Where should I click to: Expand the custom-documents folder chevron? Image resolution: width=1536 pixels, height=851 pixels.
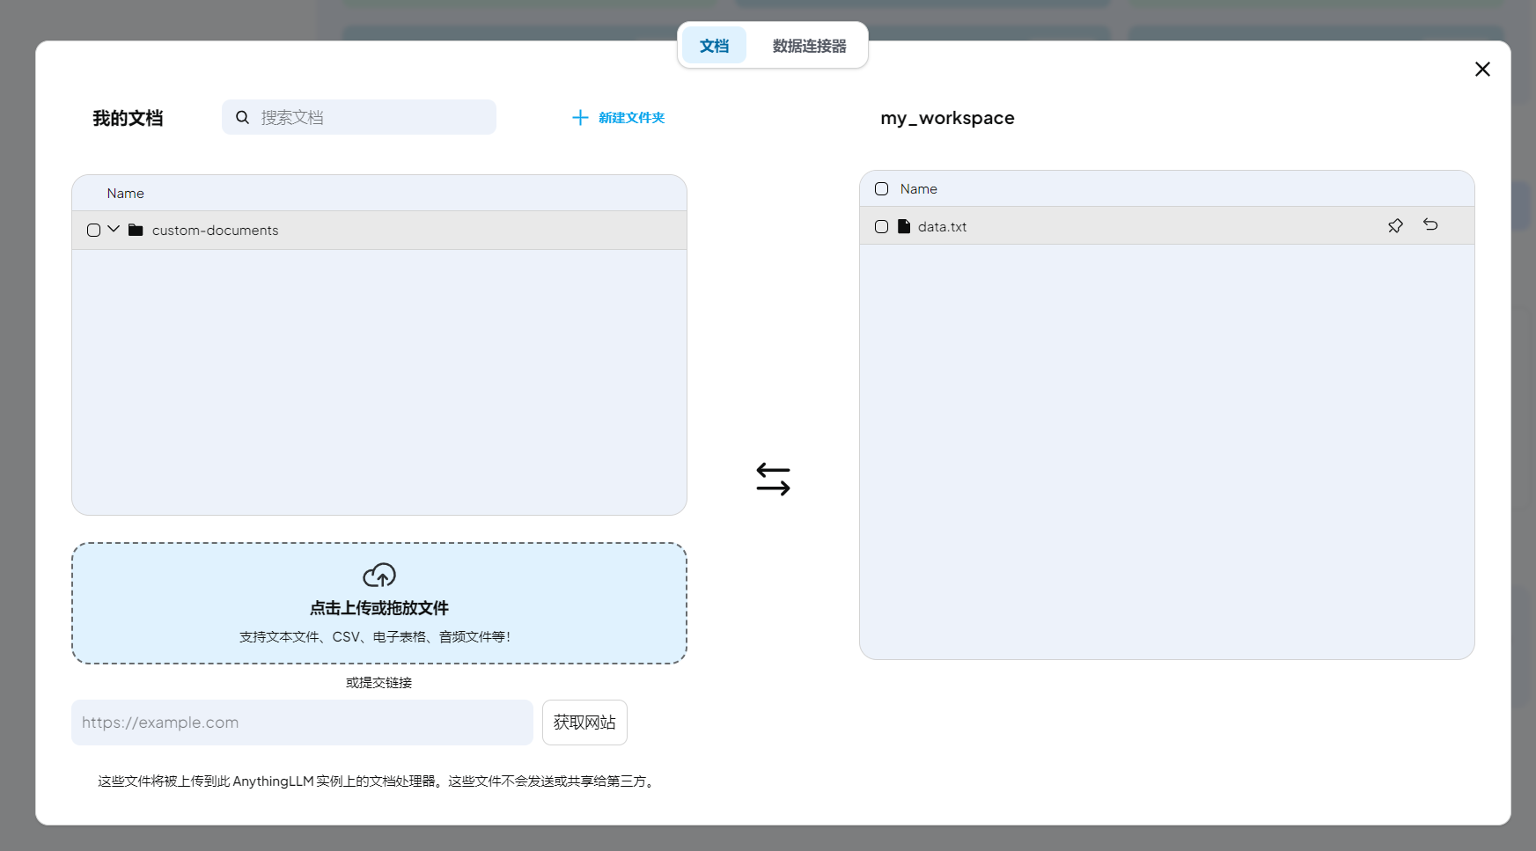pos(114,230)
